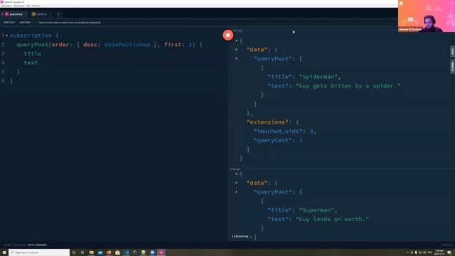Open the HTTP Headers pane
This screenshot has width=455, height=256.
[x=37, y=245]
